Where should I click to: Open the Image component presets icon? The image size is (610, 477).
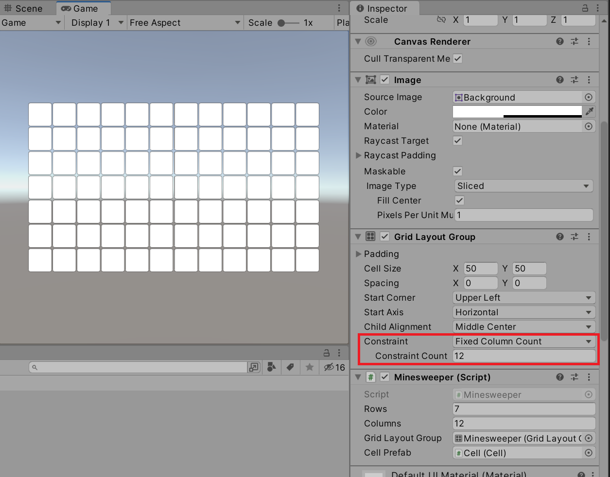click(x=575, y=80)
